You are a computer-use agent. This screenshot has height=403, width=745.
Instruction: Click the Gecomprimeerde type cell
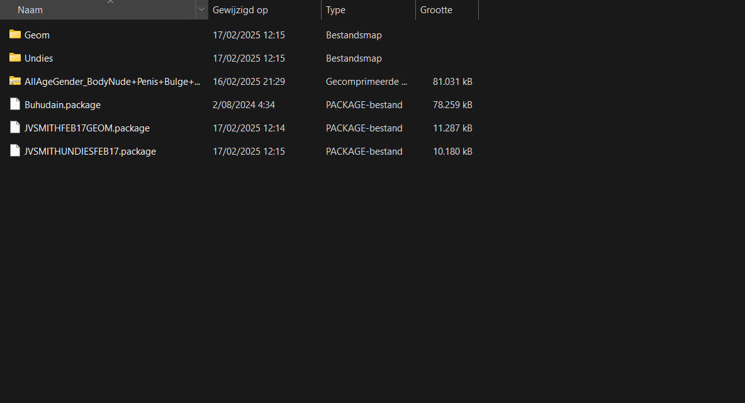[x=366, y=82]
